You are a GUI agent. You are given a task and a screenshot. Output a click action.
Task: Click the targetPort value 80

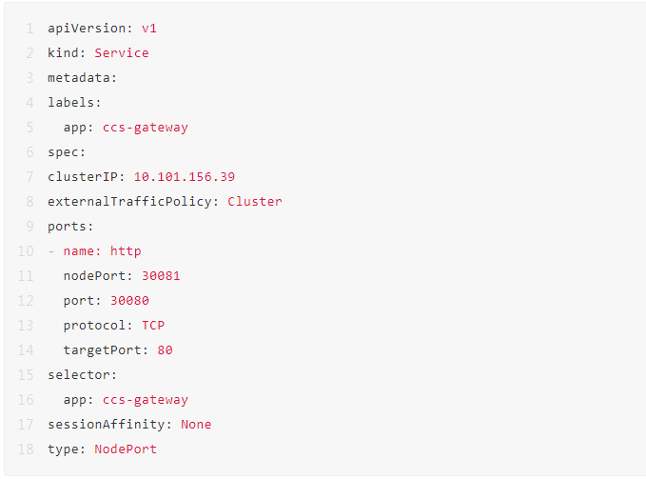pos(166,350)
